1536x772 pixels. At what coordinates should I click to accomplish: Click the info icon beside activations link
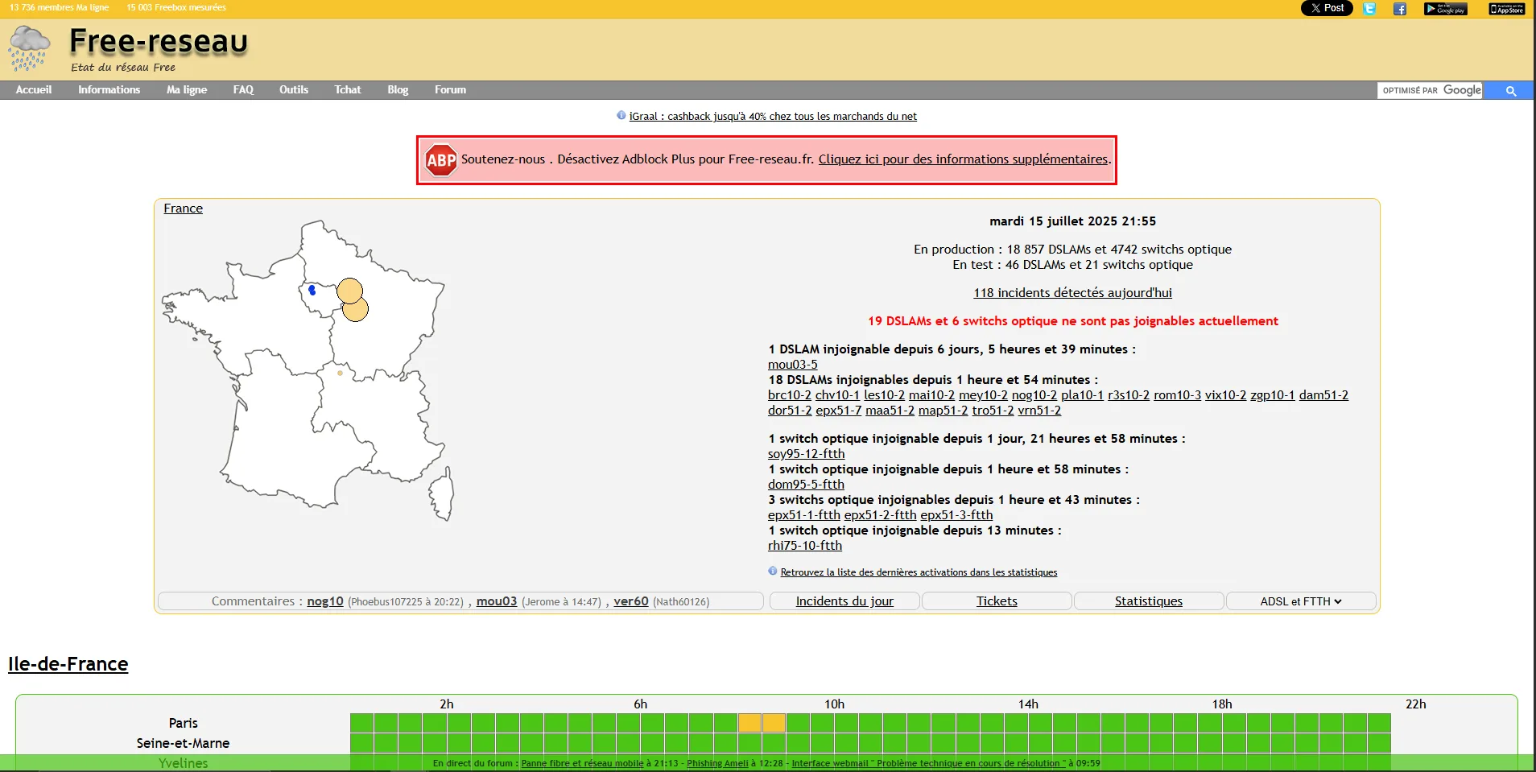[x=773, y=571]
